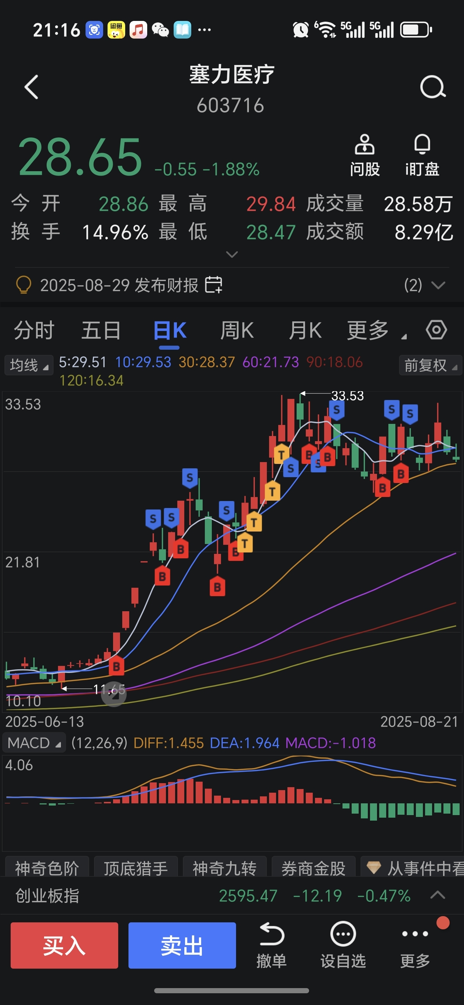Open chart settings hexagon icon

point(436,330)
